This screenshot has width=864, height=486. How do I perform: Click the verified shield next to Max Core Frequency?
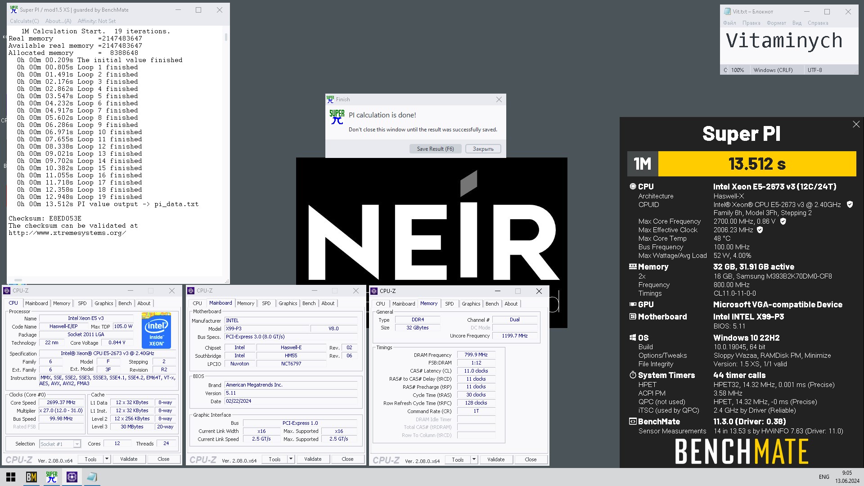[783, 221]
